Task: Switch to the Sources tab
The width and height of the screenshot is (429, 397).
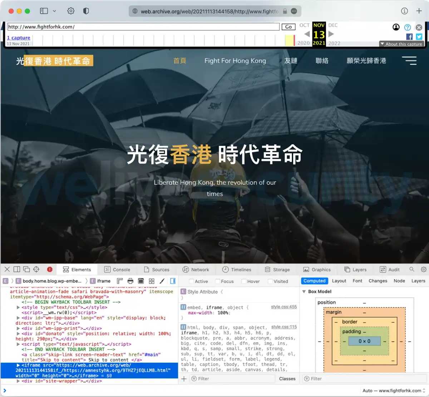Action: 157,270
